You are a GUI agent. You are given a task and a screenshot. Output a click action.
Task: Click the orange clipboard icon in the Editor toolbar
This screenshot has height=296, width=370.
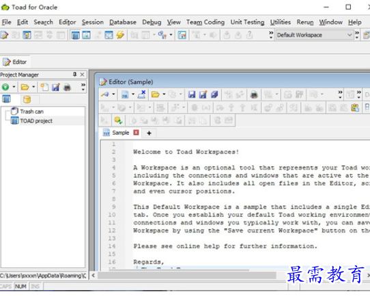point(355,108)
